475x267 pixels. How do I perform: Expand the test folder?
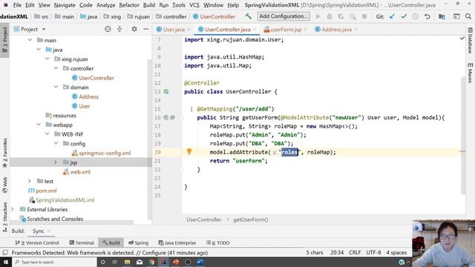point(30,181)
